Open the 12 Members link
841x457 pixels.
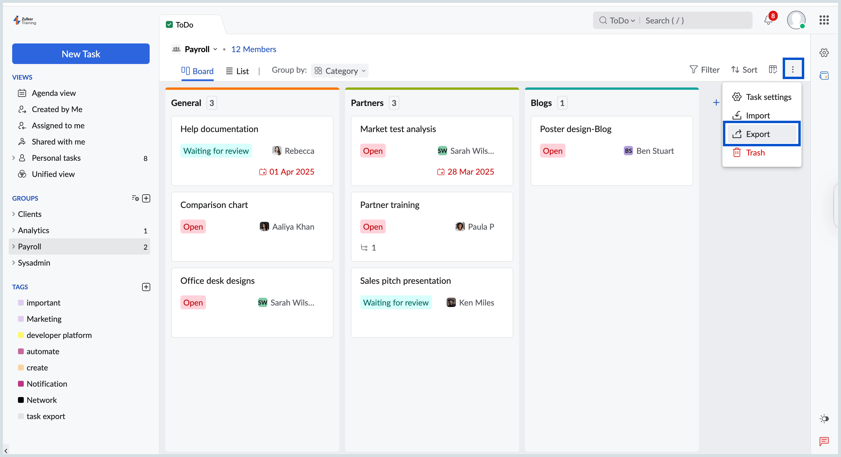253,49
